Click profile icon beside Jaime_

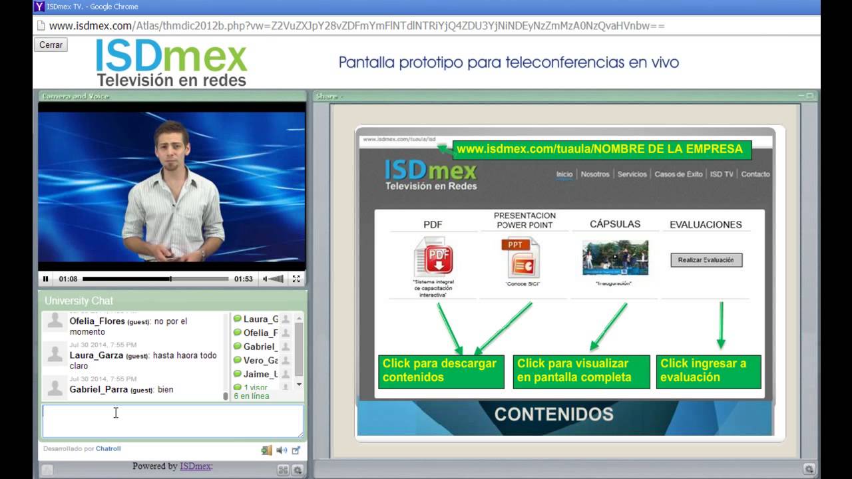[x=286, y=374]
